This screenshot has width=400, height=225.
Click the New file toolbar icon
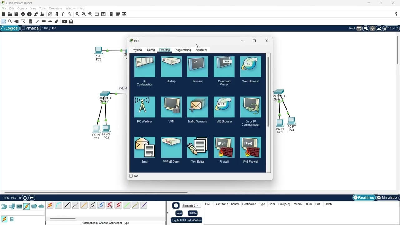pyautogui.click(x=3, y=14)
